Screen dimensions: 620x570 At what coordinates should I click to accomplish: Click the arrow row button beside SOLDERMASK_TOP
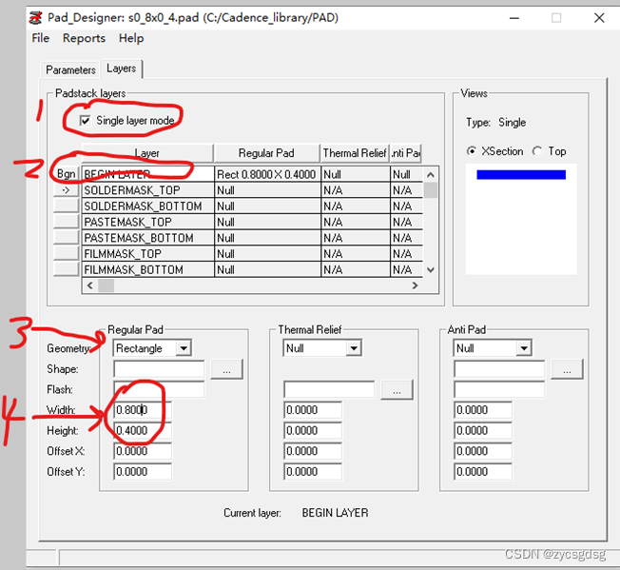(66, 190)
